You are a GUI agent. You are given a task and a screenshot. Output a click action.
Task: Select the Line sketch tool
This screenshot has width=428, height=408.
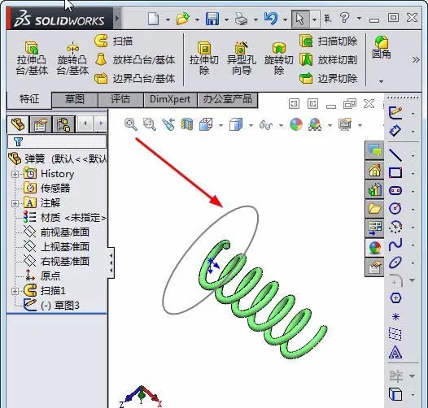point(395,155)
